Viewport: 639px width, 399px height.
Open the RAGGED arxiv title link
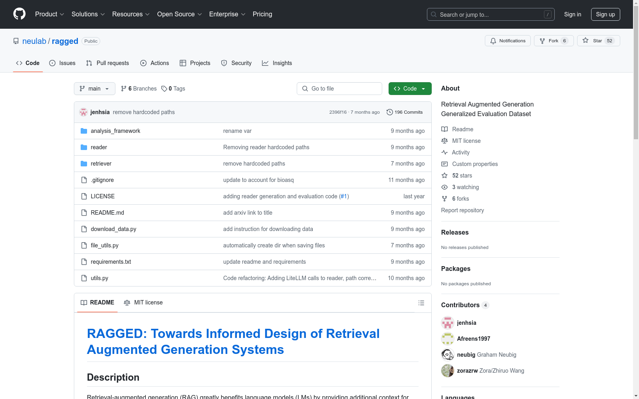point(233,342)
